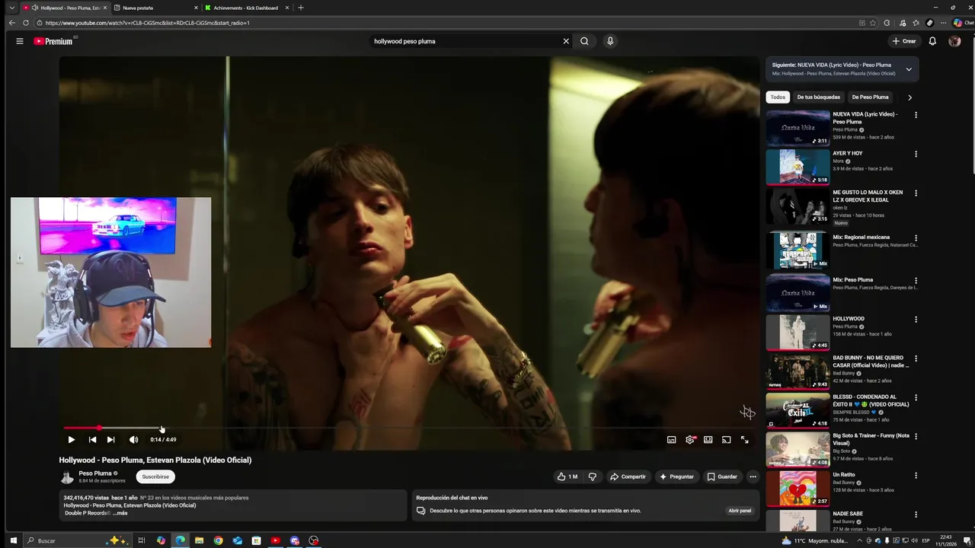Screen dimensions: 975x548
Task: Open the chat replay with Abrir panel
Action: point(740,511)
